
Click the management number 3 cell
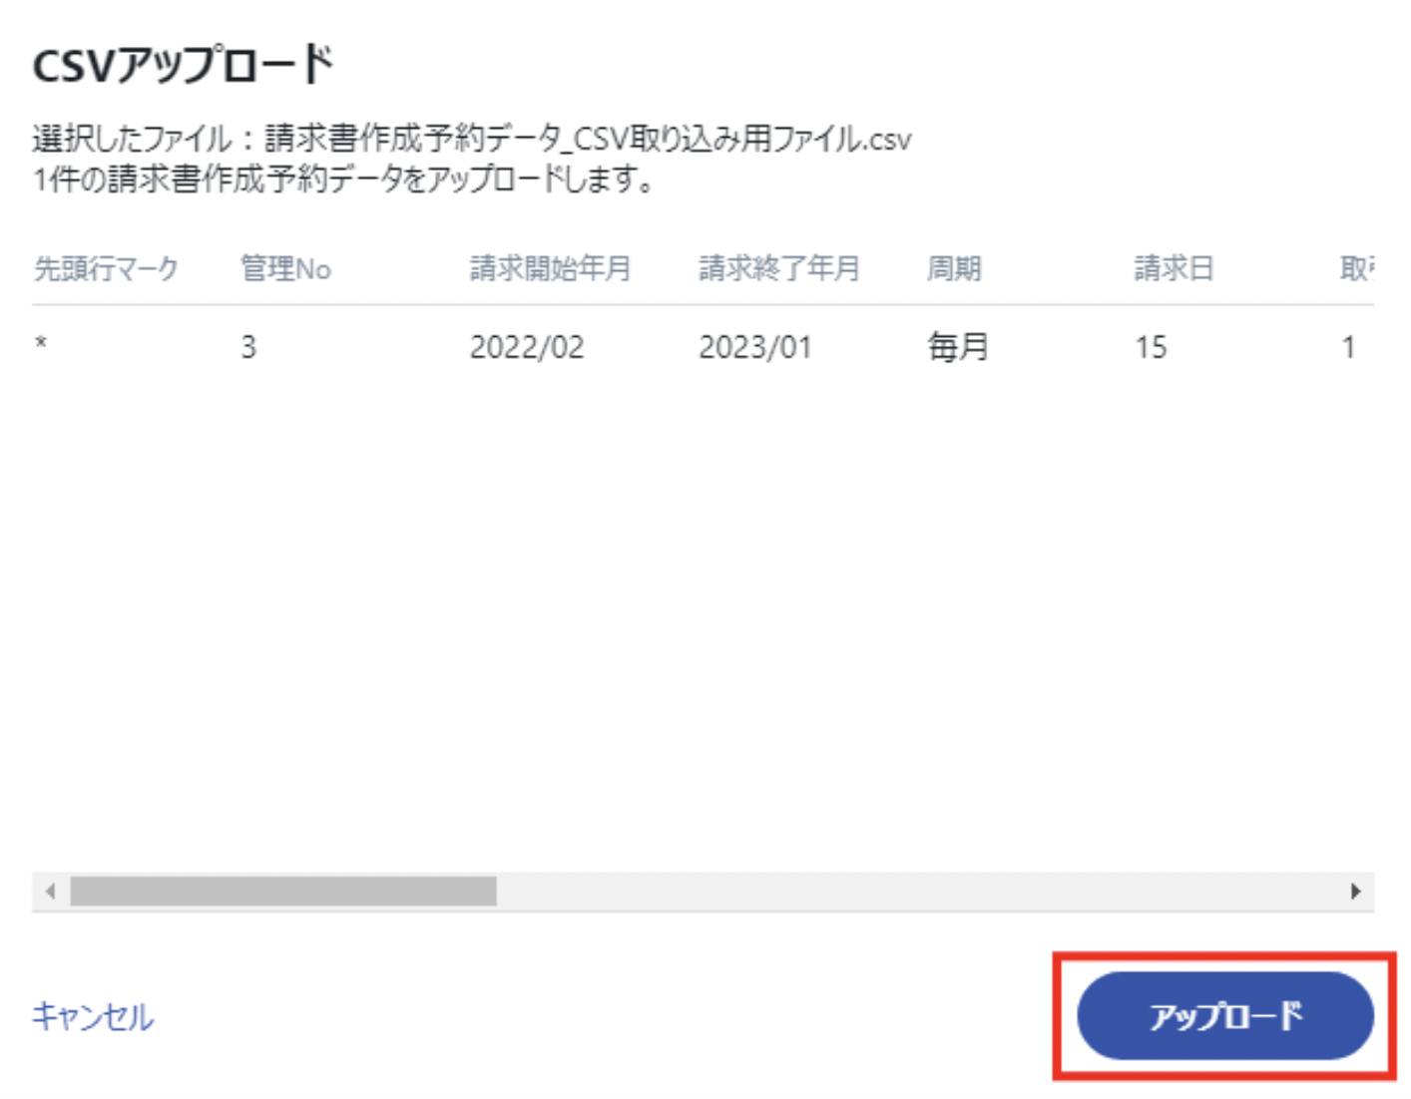248,347
